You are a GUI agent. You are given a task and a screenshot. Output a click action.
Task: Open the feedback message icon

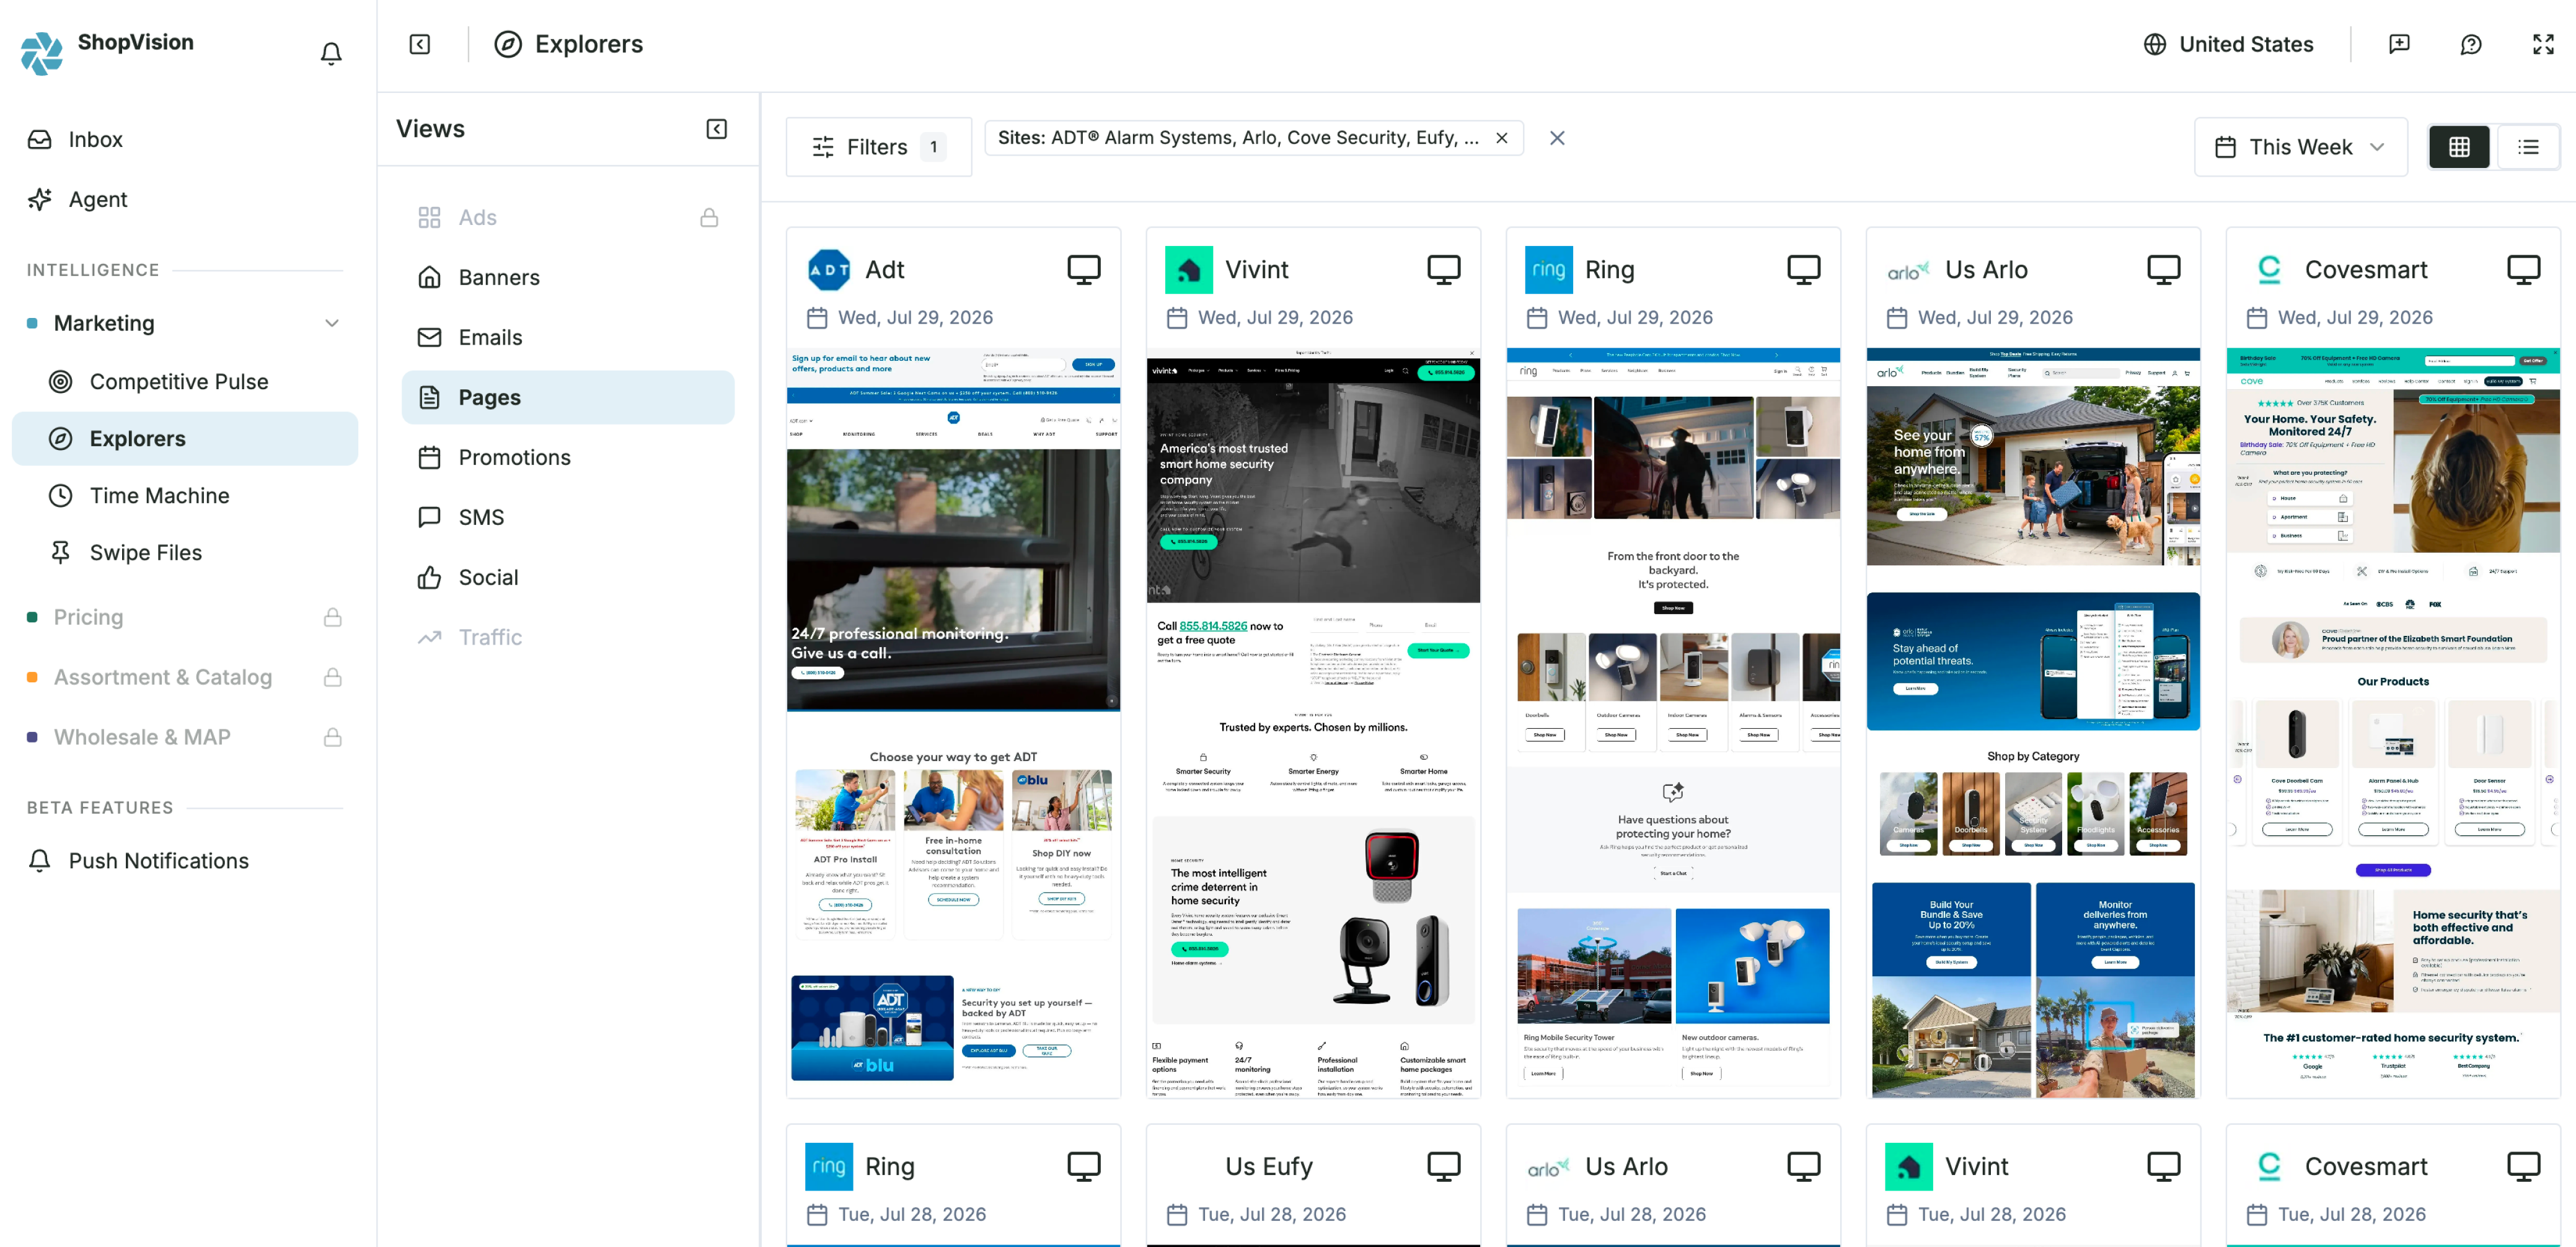2399,44
